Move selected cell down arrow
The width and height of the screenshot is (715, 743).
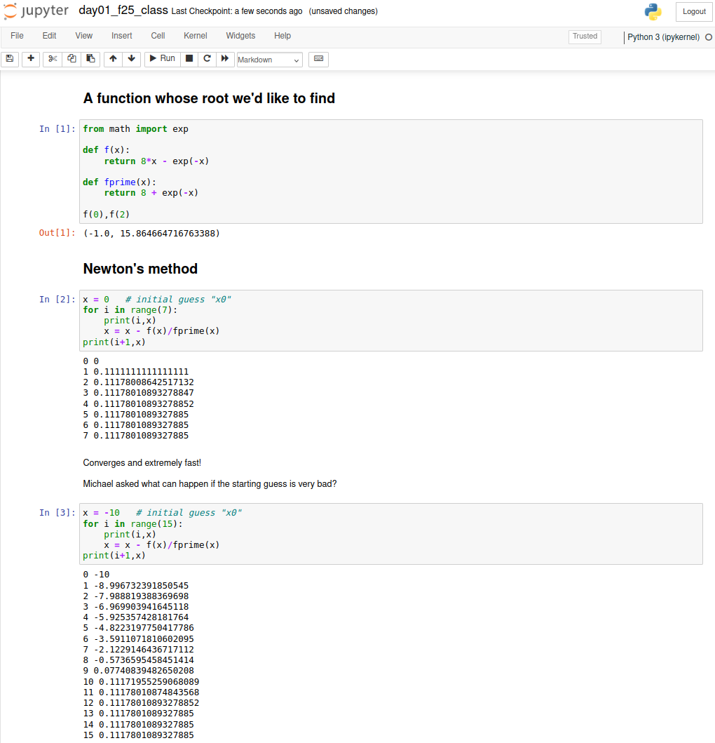coord(132,59)
